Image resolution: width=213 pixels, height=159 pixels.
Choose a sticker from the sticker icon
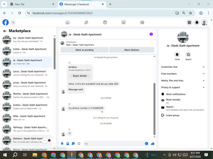tap(73, 144)
